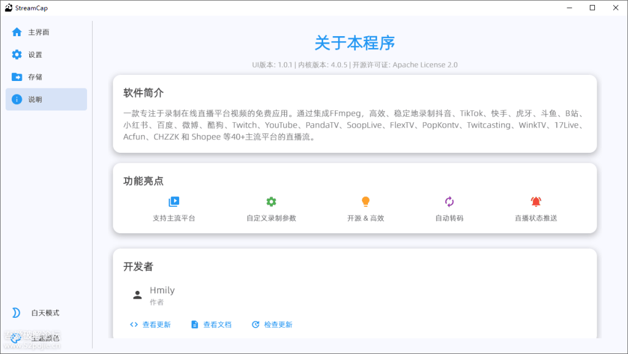The width and height of the screenshot is (628, 354).
Task: Click the 开源 & 高效 label
Action: click(x=366, y=218)
